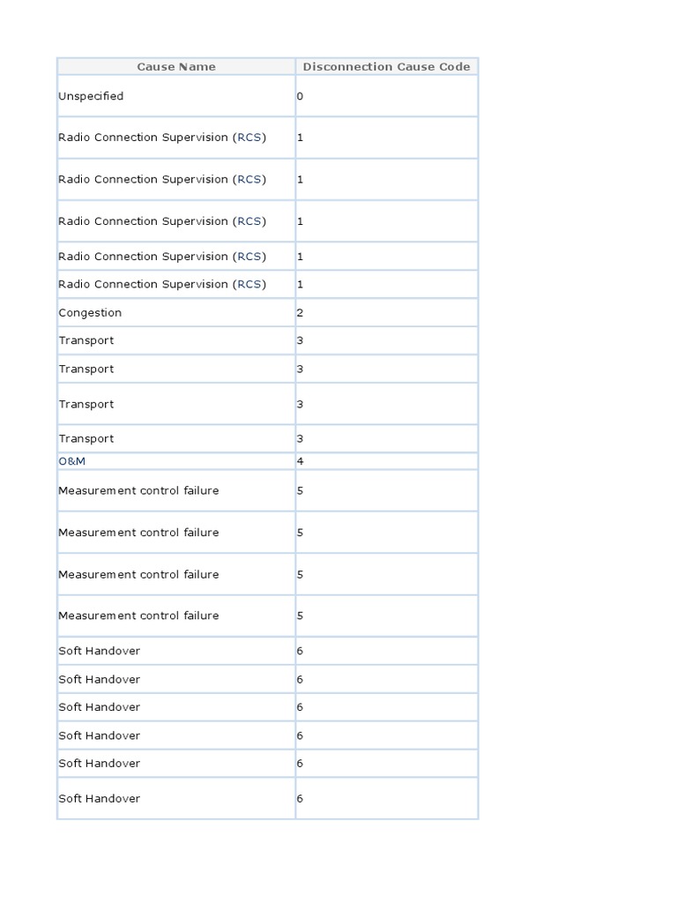Click the cause code 0 cell
The width and height of the screenshot is (677, 903).
(x=387, y=96)
